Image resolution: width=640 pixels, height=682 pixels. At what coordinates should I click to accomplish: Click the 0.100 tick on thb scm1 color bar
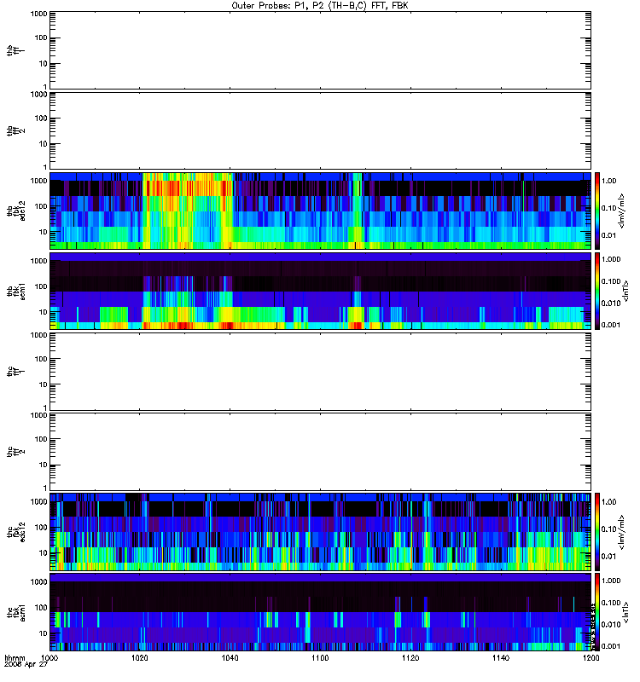[611, 281]
